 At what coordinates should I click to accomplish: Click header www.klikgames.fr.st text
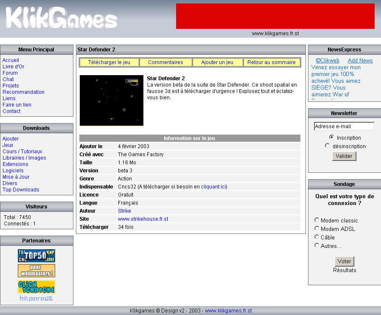pyautogui.click(x=275, y=34)
